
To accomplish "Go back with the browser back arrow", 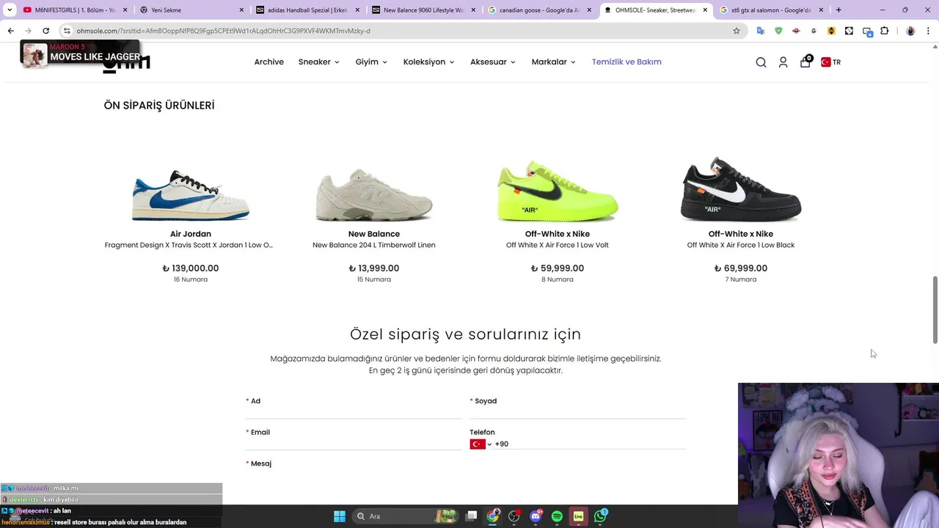I will (x=10, y=31).
